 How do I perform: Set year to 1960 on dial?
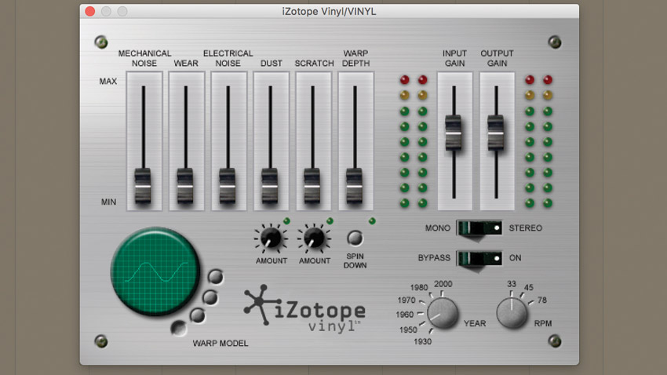point(405,315)
